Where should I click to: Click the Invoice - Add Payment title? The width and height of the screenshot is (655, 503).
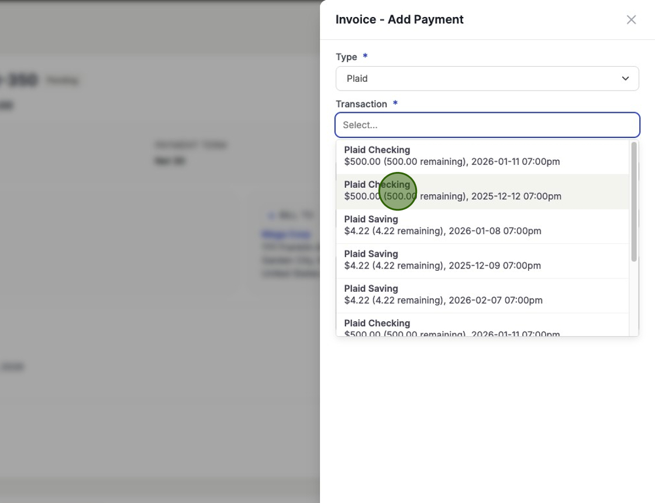(399, 20)
